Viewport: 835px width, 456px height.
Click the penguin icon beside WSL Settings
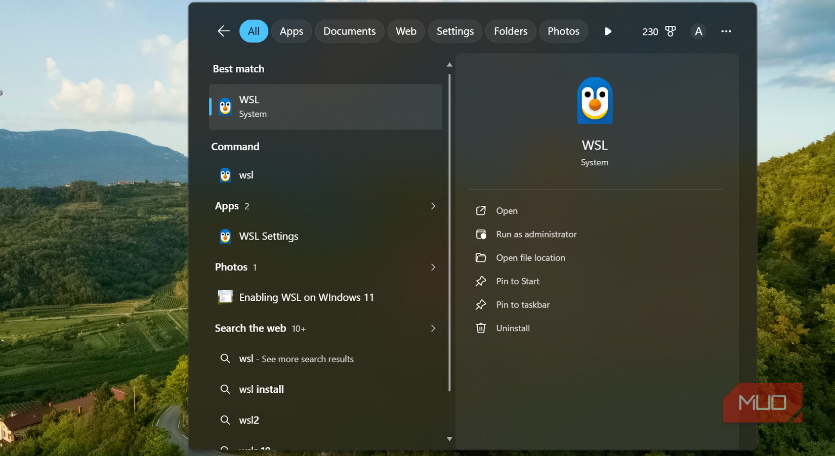pyautogui.click(x=225, y=236)
